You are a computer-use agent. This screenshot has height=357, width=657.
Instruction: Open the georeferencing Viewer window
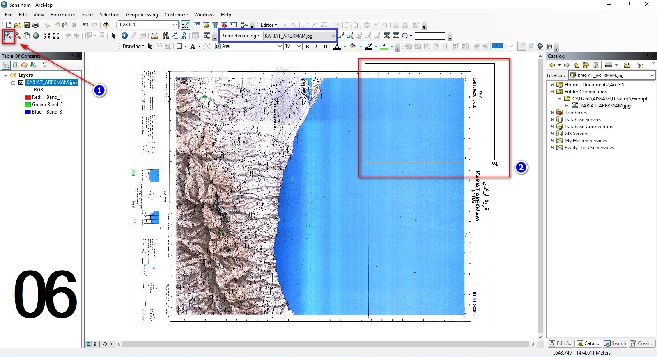point(386,36)
